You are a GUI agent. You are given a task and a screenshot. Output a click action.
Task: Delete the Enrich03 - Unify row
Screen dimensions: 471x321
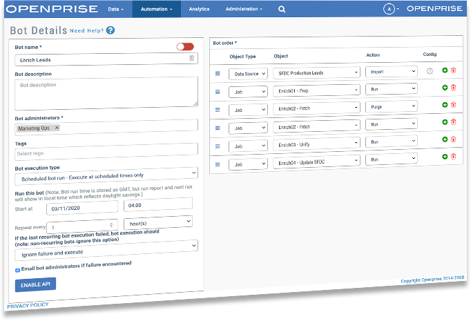453,139
